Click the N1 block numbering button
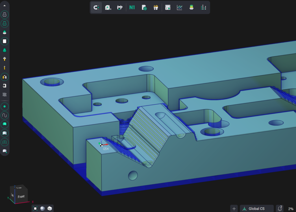The width and height of the screenshot is (296, 212). pyautogui.click(x=132, y=8)
